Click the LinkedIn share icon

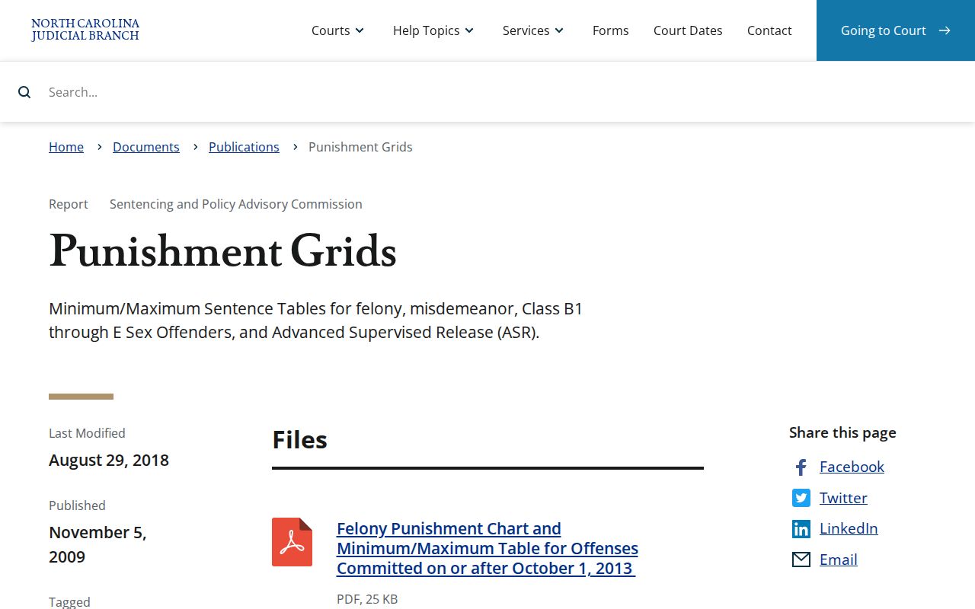tap(801, 529)
